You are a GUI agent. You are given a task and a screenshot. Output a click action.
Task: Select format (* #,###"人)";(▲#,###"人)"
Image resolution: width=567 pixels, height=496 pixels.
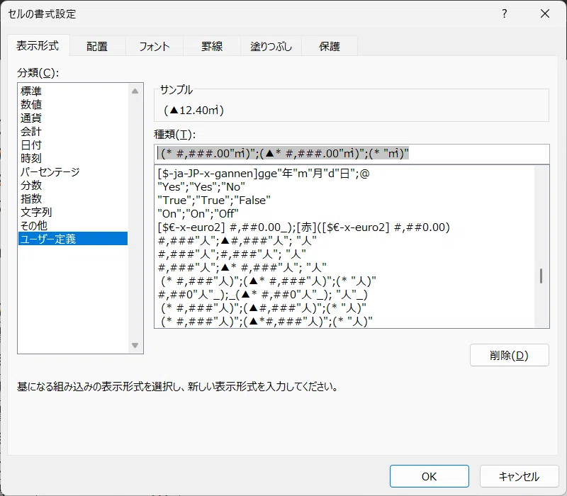344,308
